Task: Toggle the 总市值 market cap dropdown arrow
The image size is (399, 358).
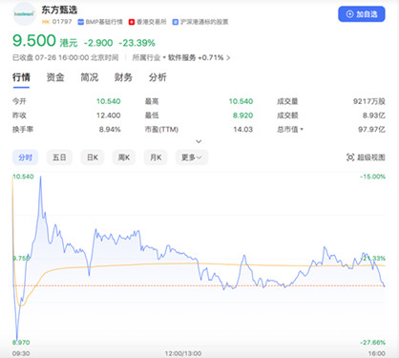Action: coord(302,129)
